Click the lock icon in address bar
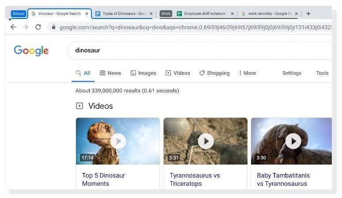 [53, 27]
